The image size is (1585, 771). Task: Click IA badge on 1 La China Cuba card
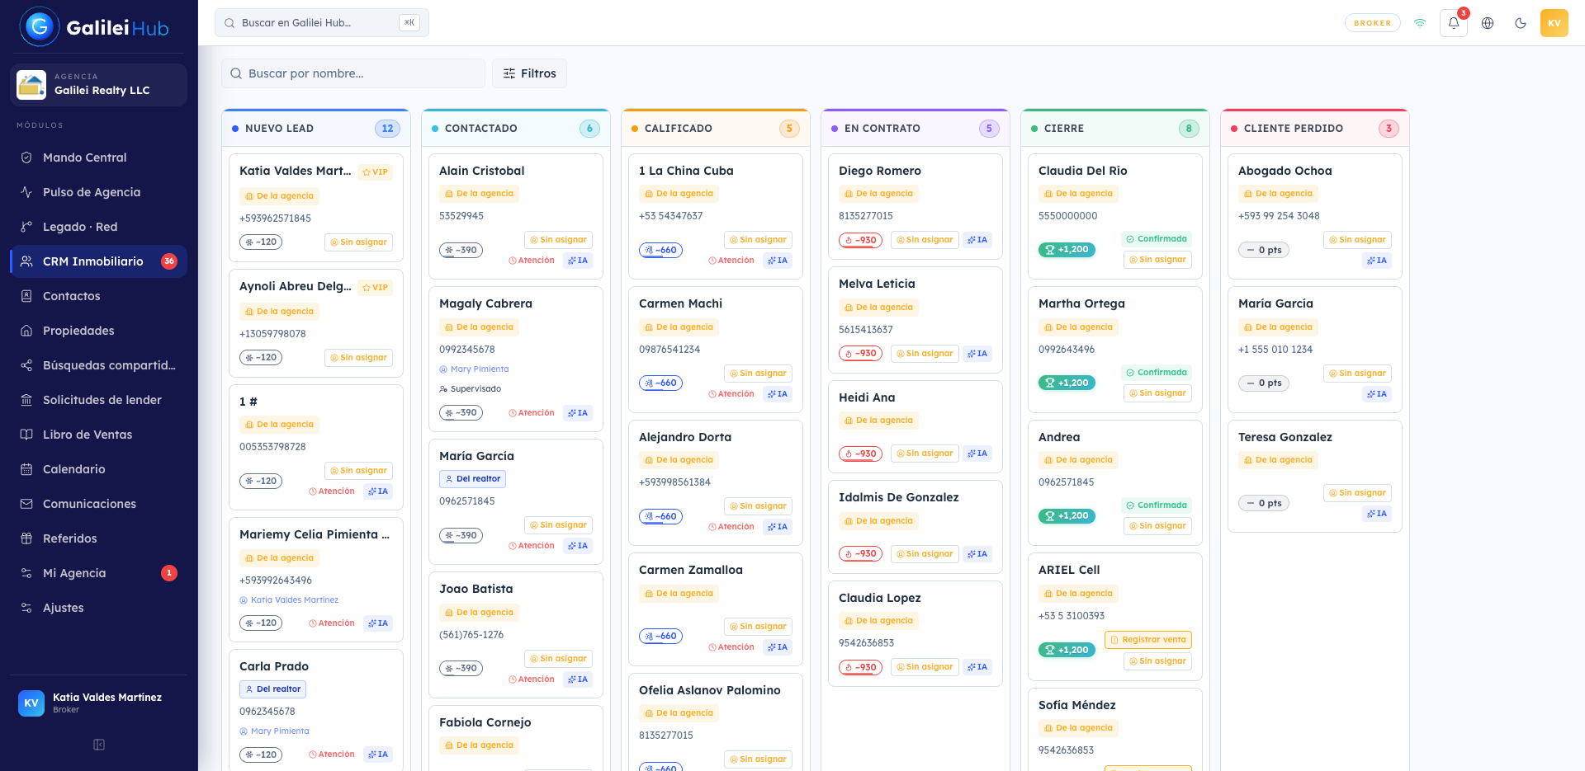pos(778,261)
